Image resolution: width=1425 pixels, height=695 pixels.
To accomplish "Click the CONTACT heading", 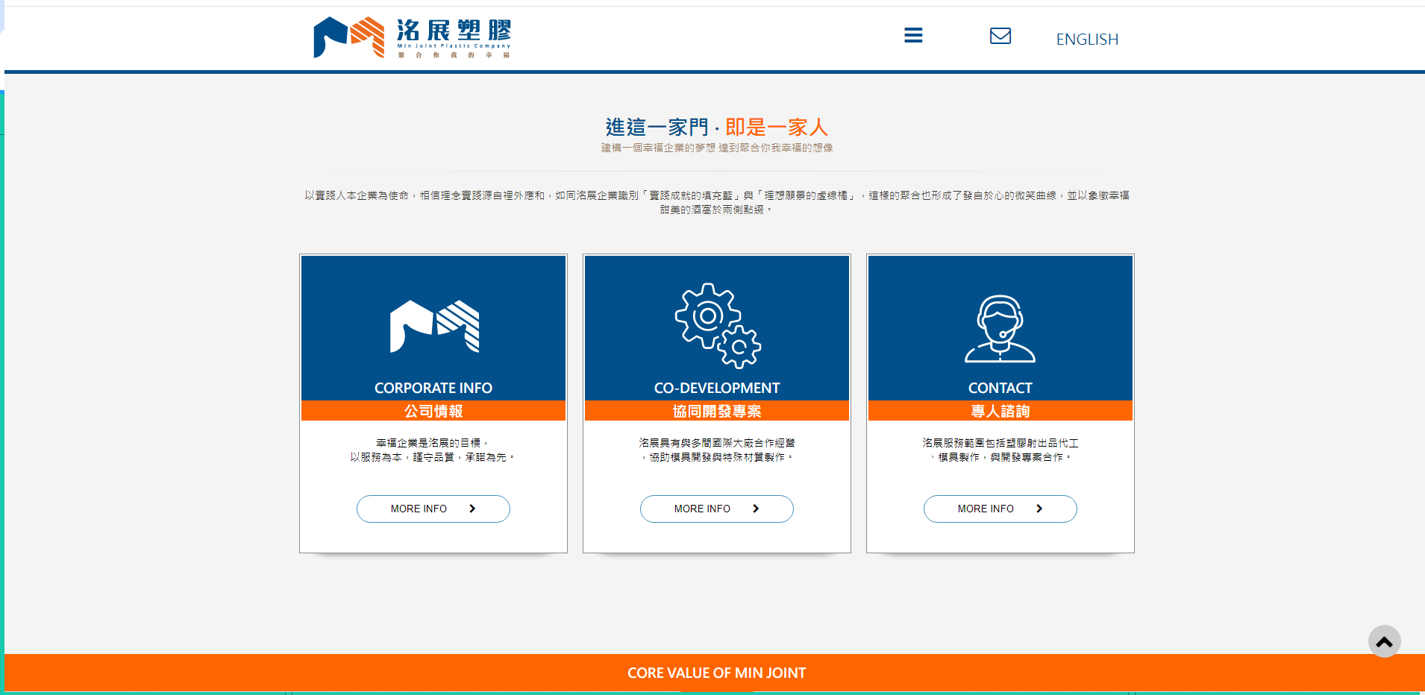I will tap(1000, 388).
